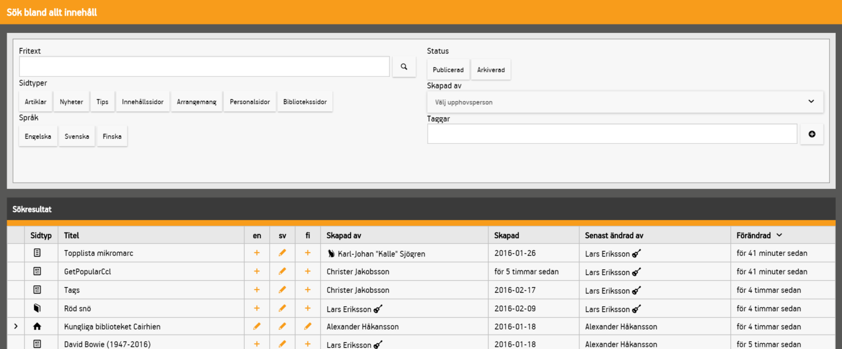Add English version for Topplista mikromarc
The image size is (842, 349).
(257, 253)
